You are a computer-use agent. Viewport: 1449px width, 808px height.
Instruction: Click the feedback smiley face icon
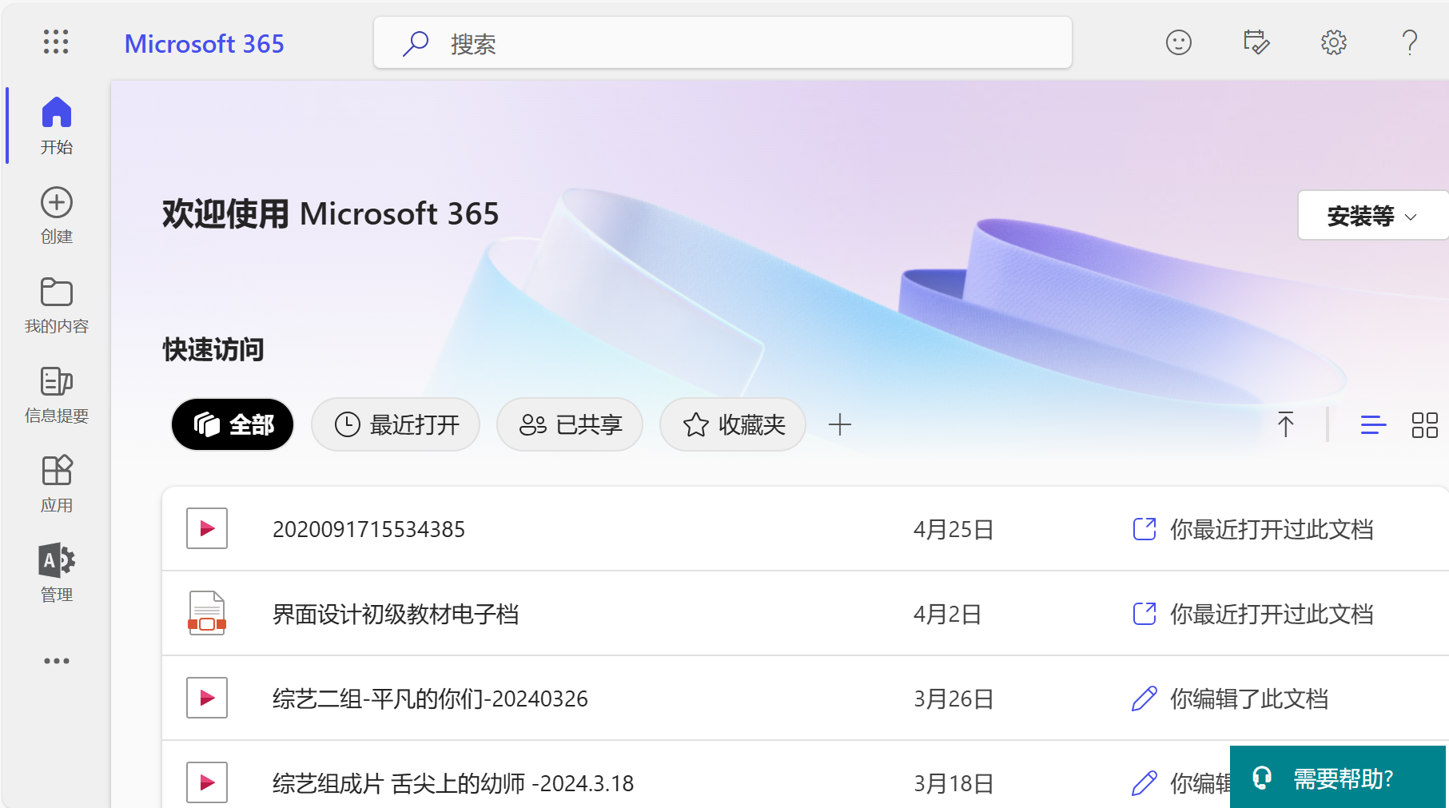1178,42
